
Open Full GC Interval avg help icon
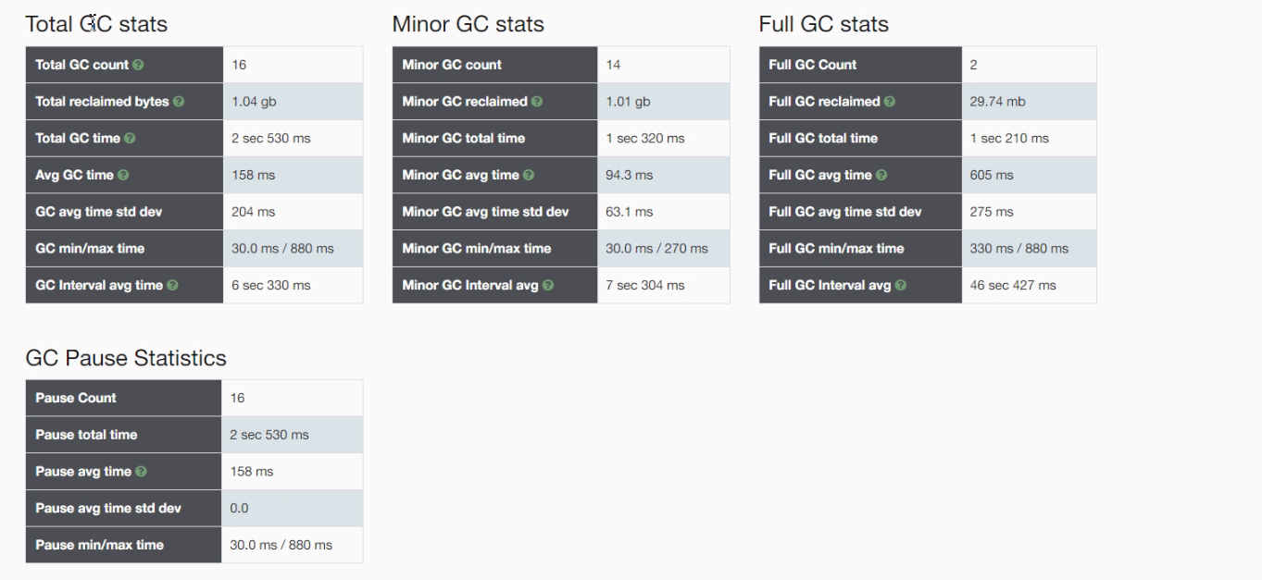(901, 286)
